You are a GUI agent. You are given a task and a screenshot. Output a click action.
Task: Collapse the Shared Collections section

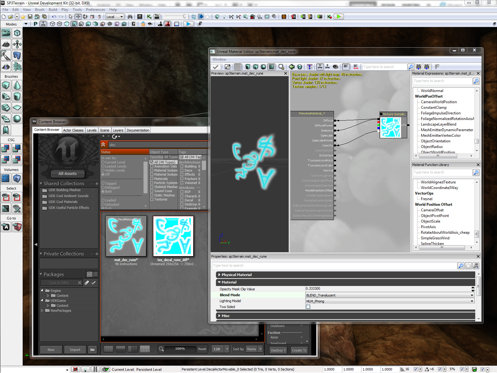[x=41, y=184]
